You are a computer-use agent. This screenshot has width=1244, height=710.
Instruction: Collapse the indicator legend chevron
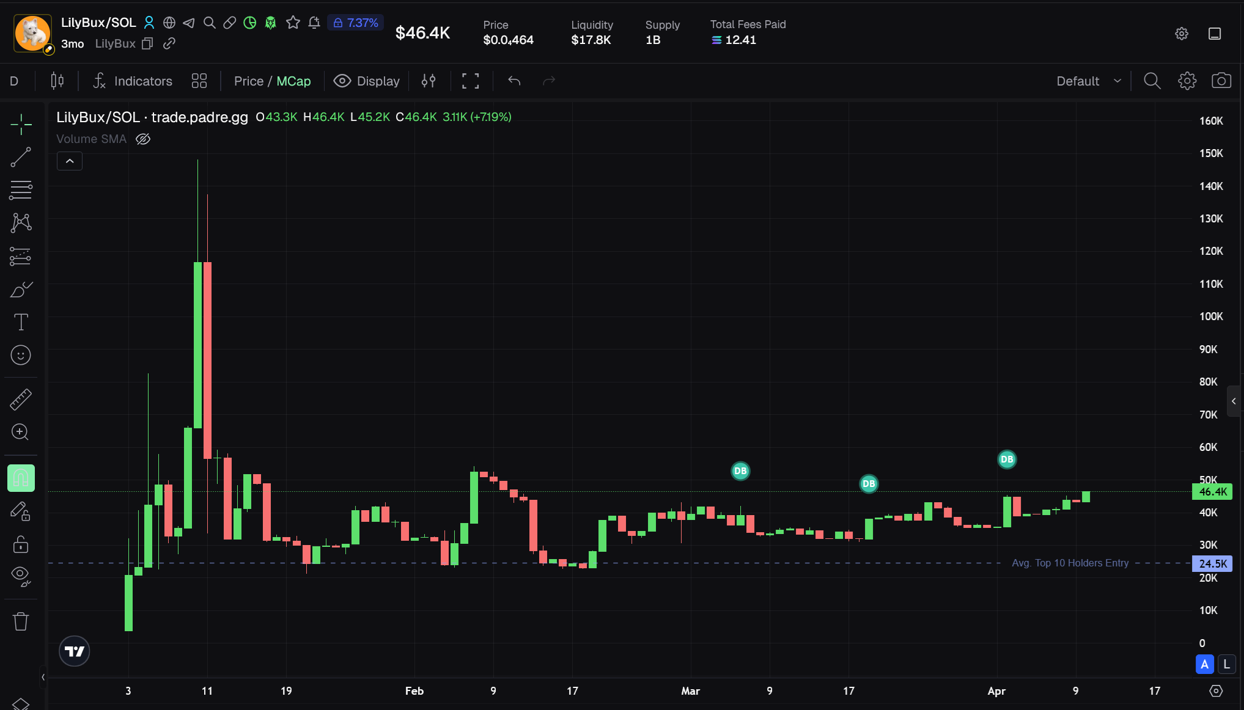pyautogui.click(x=70, y=161)
